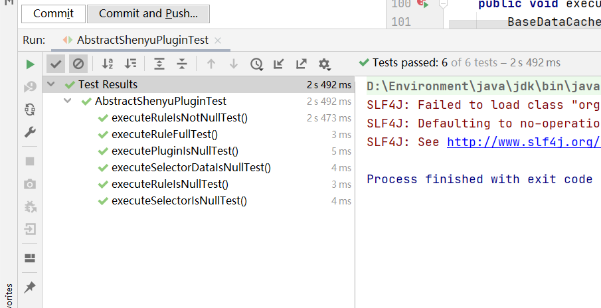Click the 'SLF4J: Failed to load class' line
601x308 pixels.
483,105
